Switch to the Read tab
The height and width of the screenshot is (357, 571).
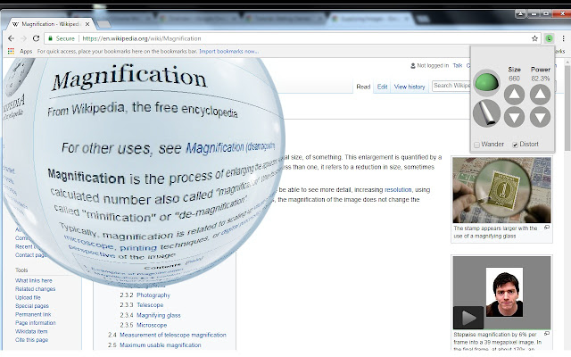(363, 87)
